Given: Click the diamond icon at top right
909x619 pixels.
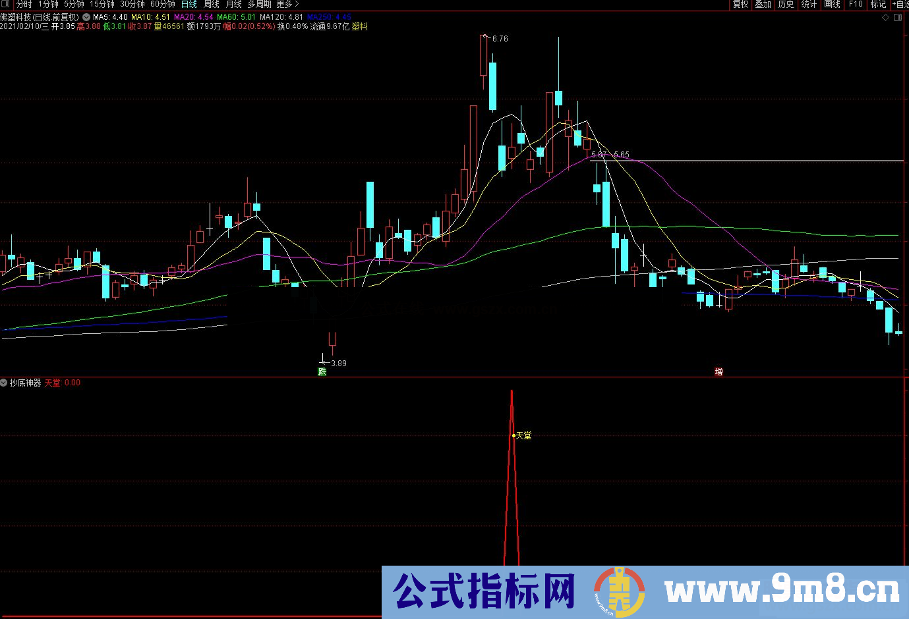Looking at the screenshot, I should [885, 18].
